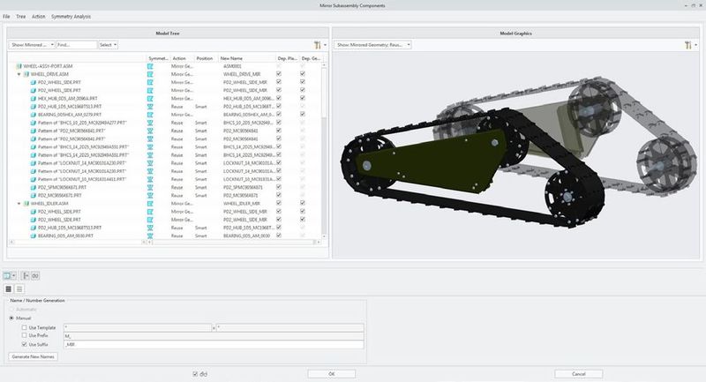Toggle preview checkbox at bottom center
This screenshot has height=382, width=706.
[196, 374]
